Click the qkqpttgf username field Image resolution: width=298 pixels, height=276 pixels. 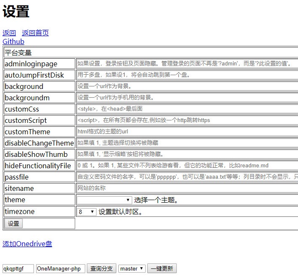click(x=18, y=269)
